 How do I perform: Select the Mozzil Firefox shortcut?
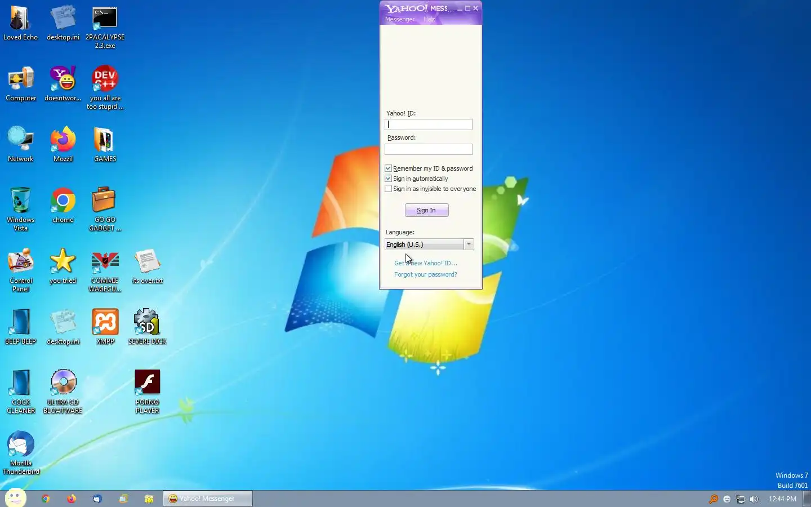pos(63,145)
